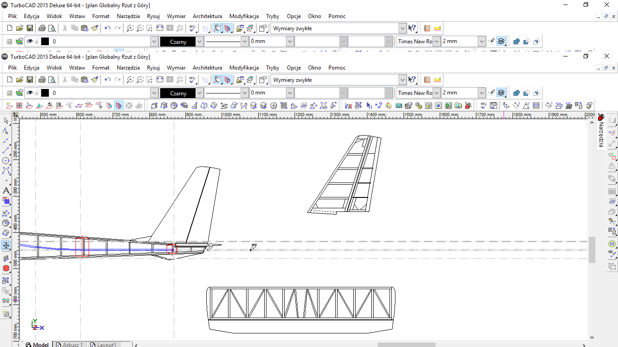
Task: Toggle the highlighted workplane icon in bottom toolbar row
Action: coord(119,106)
